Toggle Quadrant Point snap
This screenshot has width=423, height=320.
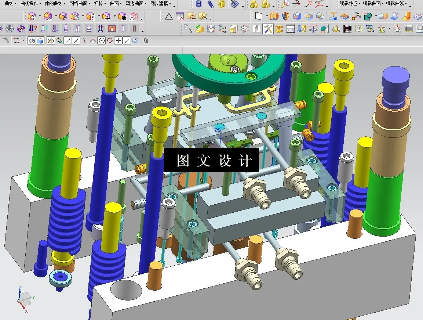click(110, 41)
